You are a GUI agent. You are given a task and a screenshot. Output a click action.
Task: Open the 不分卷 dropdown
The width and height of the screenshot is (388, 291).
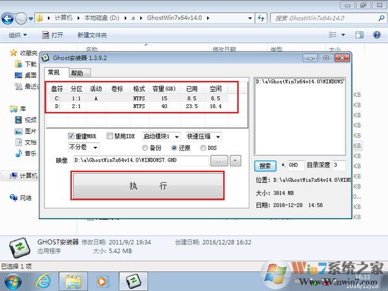click(83, 147)
